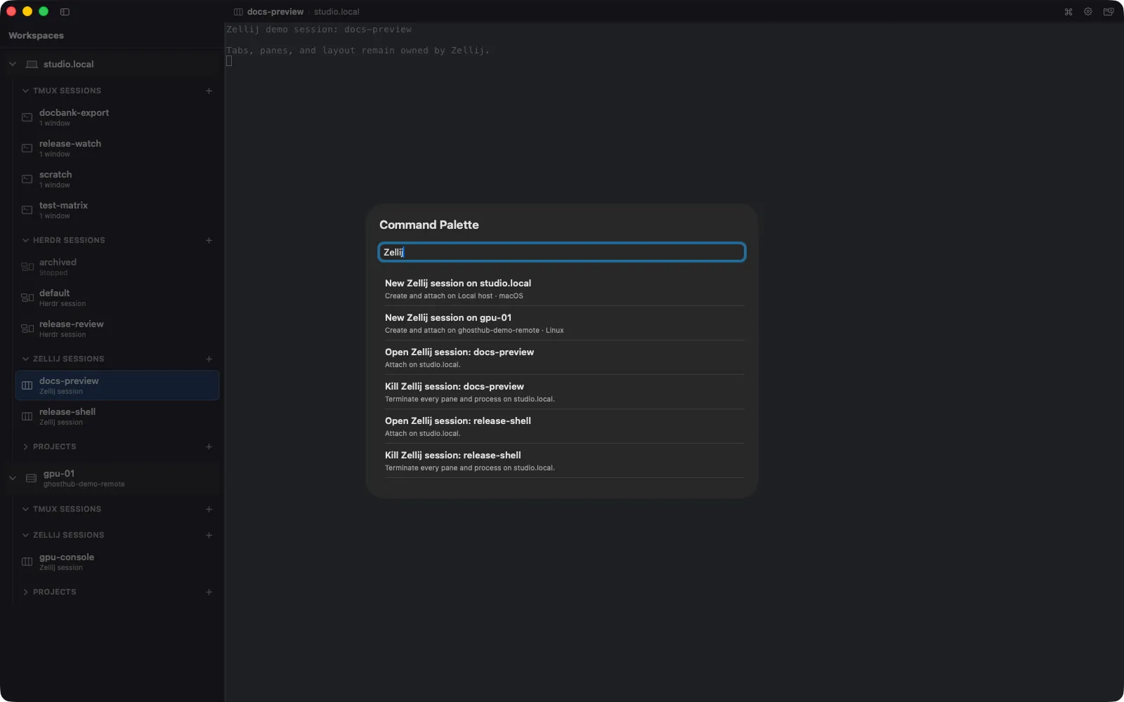Select Open Zellij session: release-shell
Image resolution: width=1124 pixels, height=702 pixels.
click(x=564, y=426)
